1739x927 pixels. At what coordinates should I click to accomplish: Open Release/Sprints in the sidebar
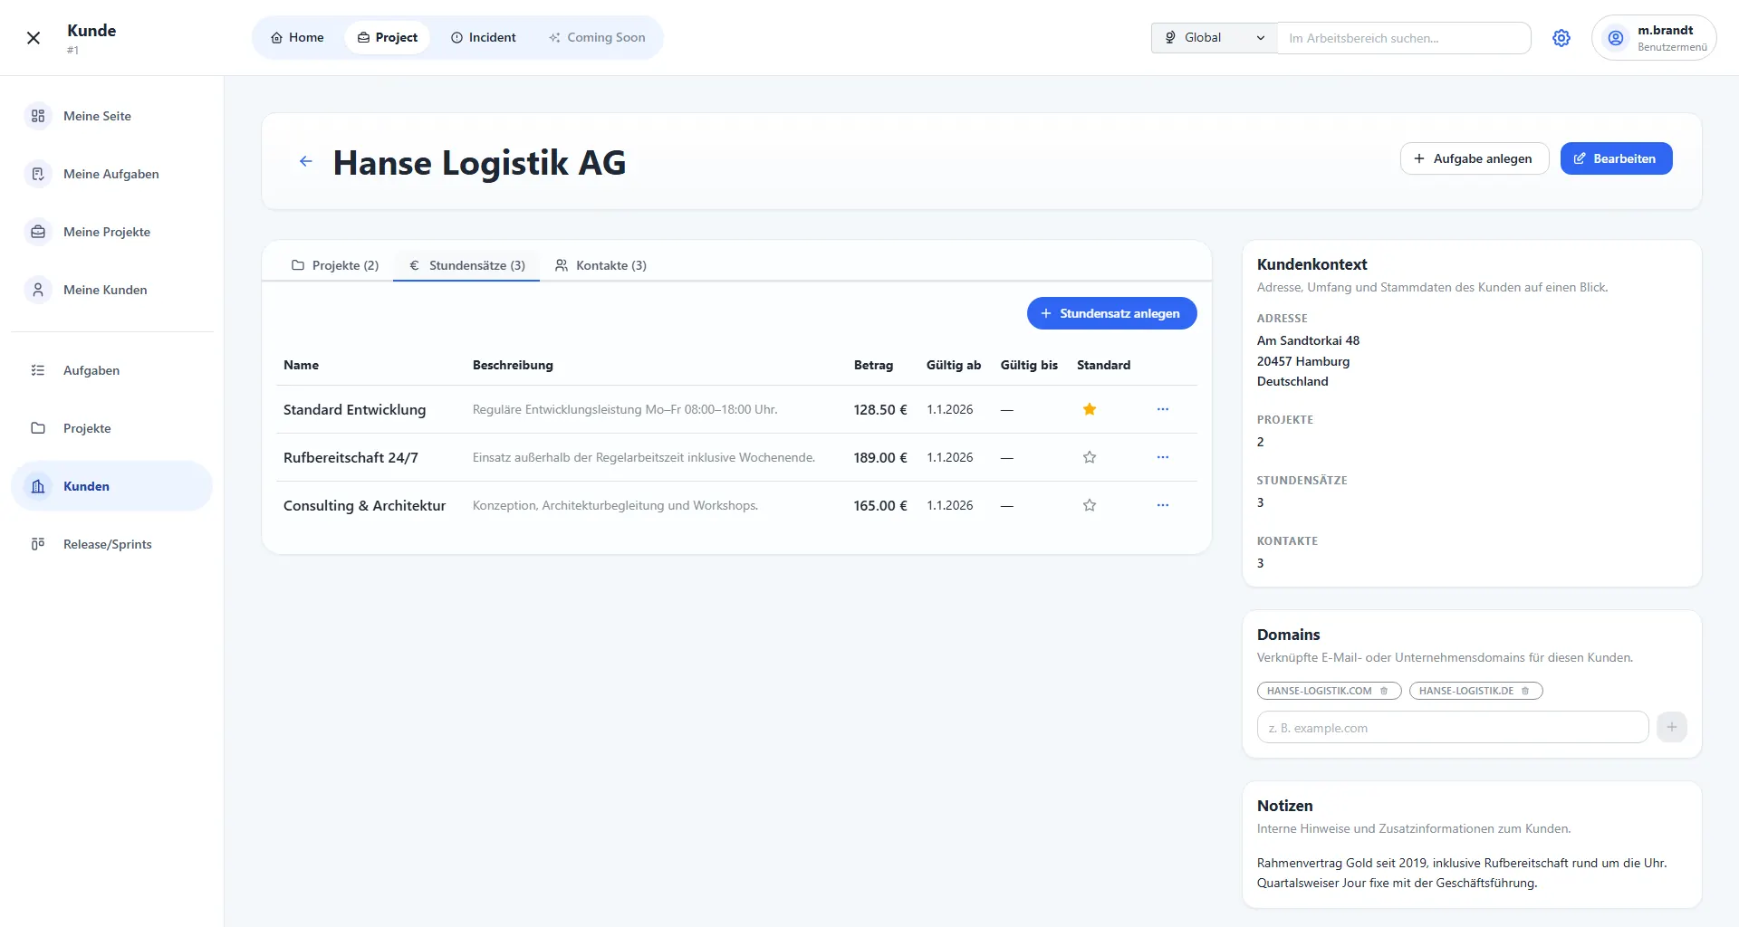[x=112, y=544]
